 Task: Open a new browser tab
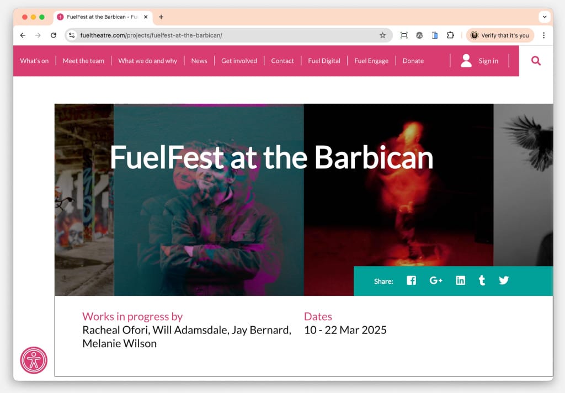point(161,17)
